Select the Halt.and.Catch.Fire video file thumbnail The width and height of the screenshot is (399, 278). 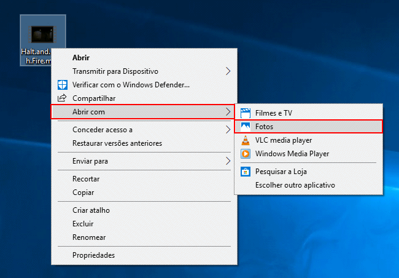[x=43, y=34]
